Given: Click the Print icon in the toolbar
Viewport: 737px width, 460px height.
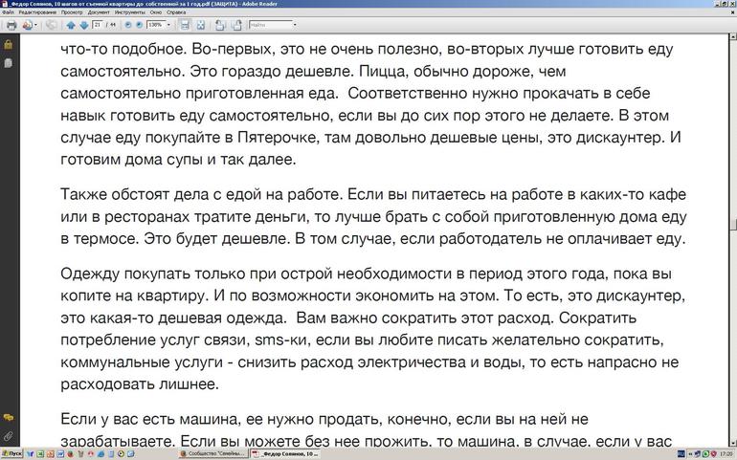Looking at the screenshot, I should [x=11, y=25].
